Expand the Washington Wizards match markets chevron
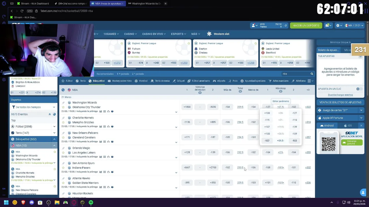Screen dimensions: 369x207 [x=176, y=112]
